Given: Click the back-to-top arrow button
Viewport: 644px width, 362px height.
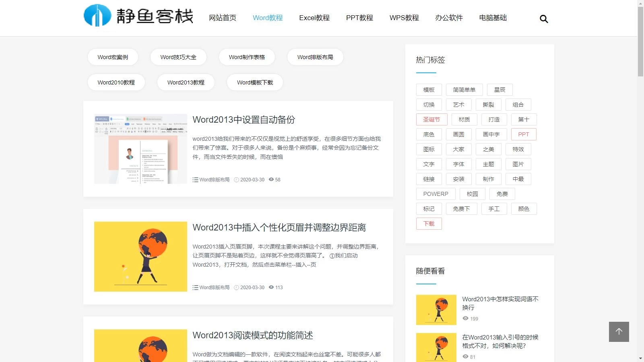Looking at the screenshot, I should click(619, 331).
